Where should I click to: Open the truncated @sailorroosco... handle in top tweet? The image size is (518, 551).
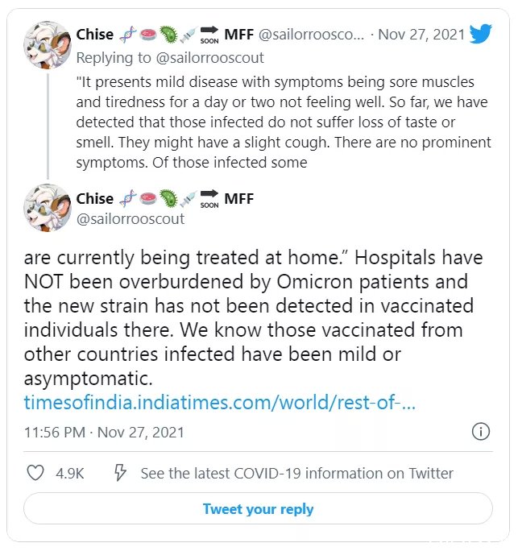(312, 35)
